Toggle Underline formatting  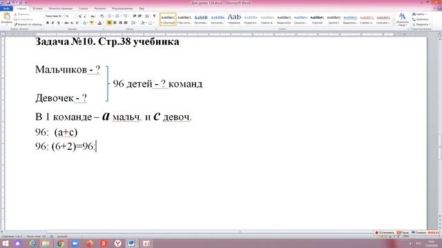[x=58, y=23]
